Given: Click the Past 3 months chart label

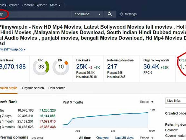Looking at the screenshot, I should pyautogui.click(x=73, y=102).
